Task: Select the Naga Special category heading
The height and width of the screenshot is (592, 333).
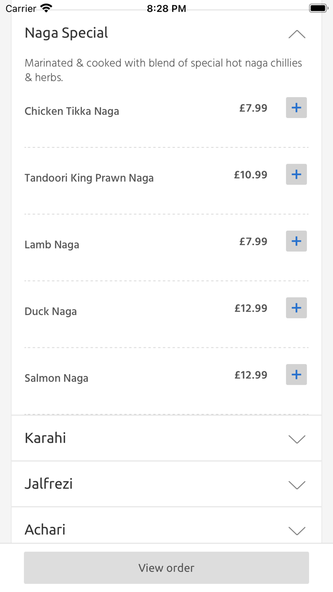Action: (x=67, y=33)
